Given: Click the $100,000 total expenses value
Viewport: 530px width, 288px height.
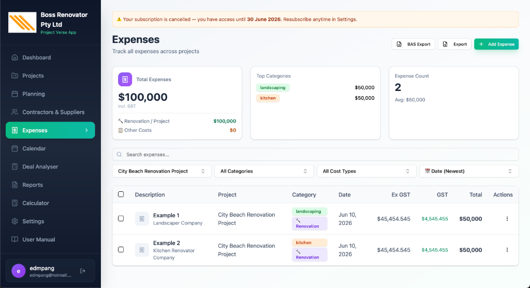Looking at the screenshot, I should pos(143,97).
